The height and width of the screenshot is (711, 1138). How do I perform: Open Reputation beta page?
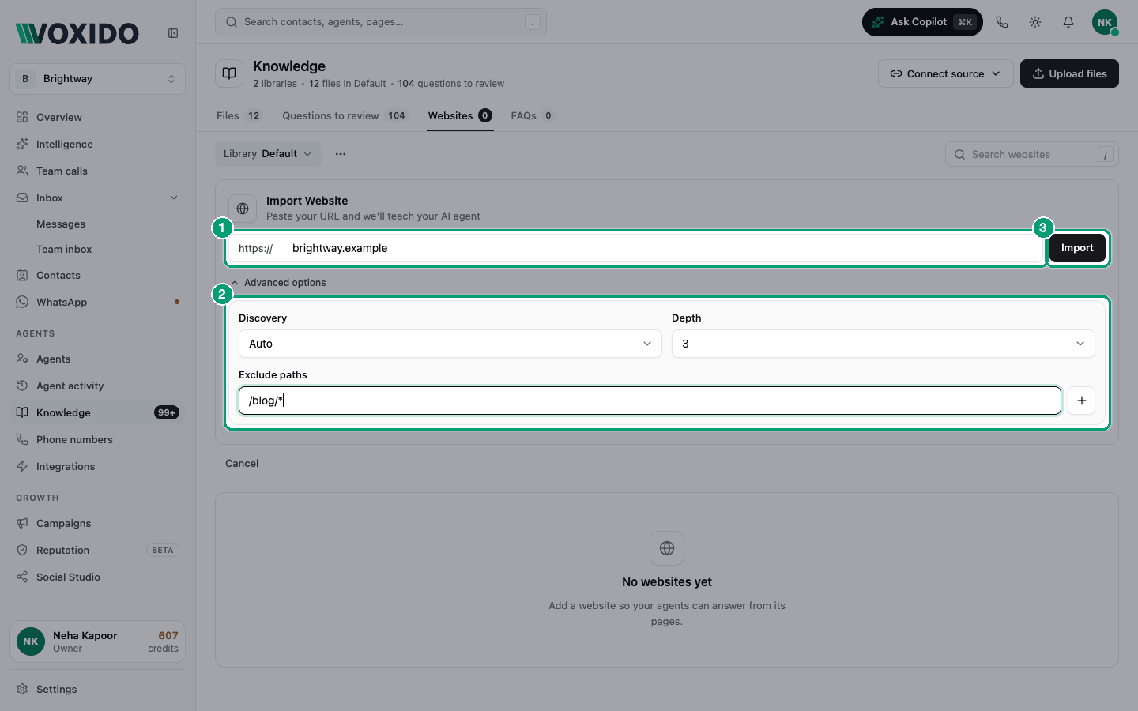click(98, 550)
